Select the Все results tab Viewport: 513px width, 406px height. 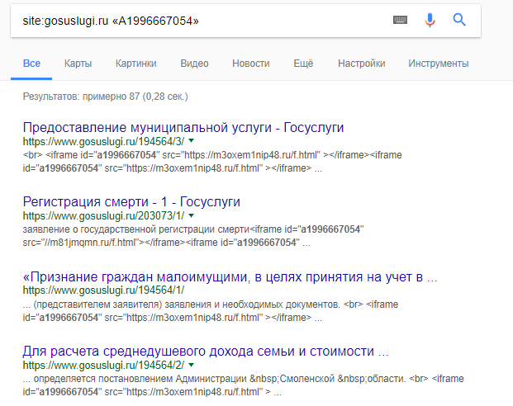(x=32, y=64)
